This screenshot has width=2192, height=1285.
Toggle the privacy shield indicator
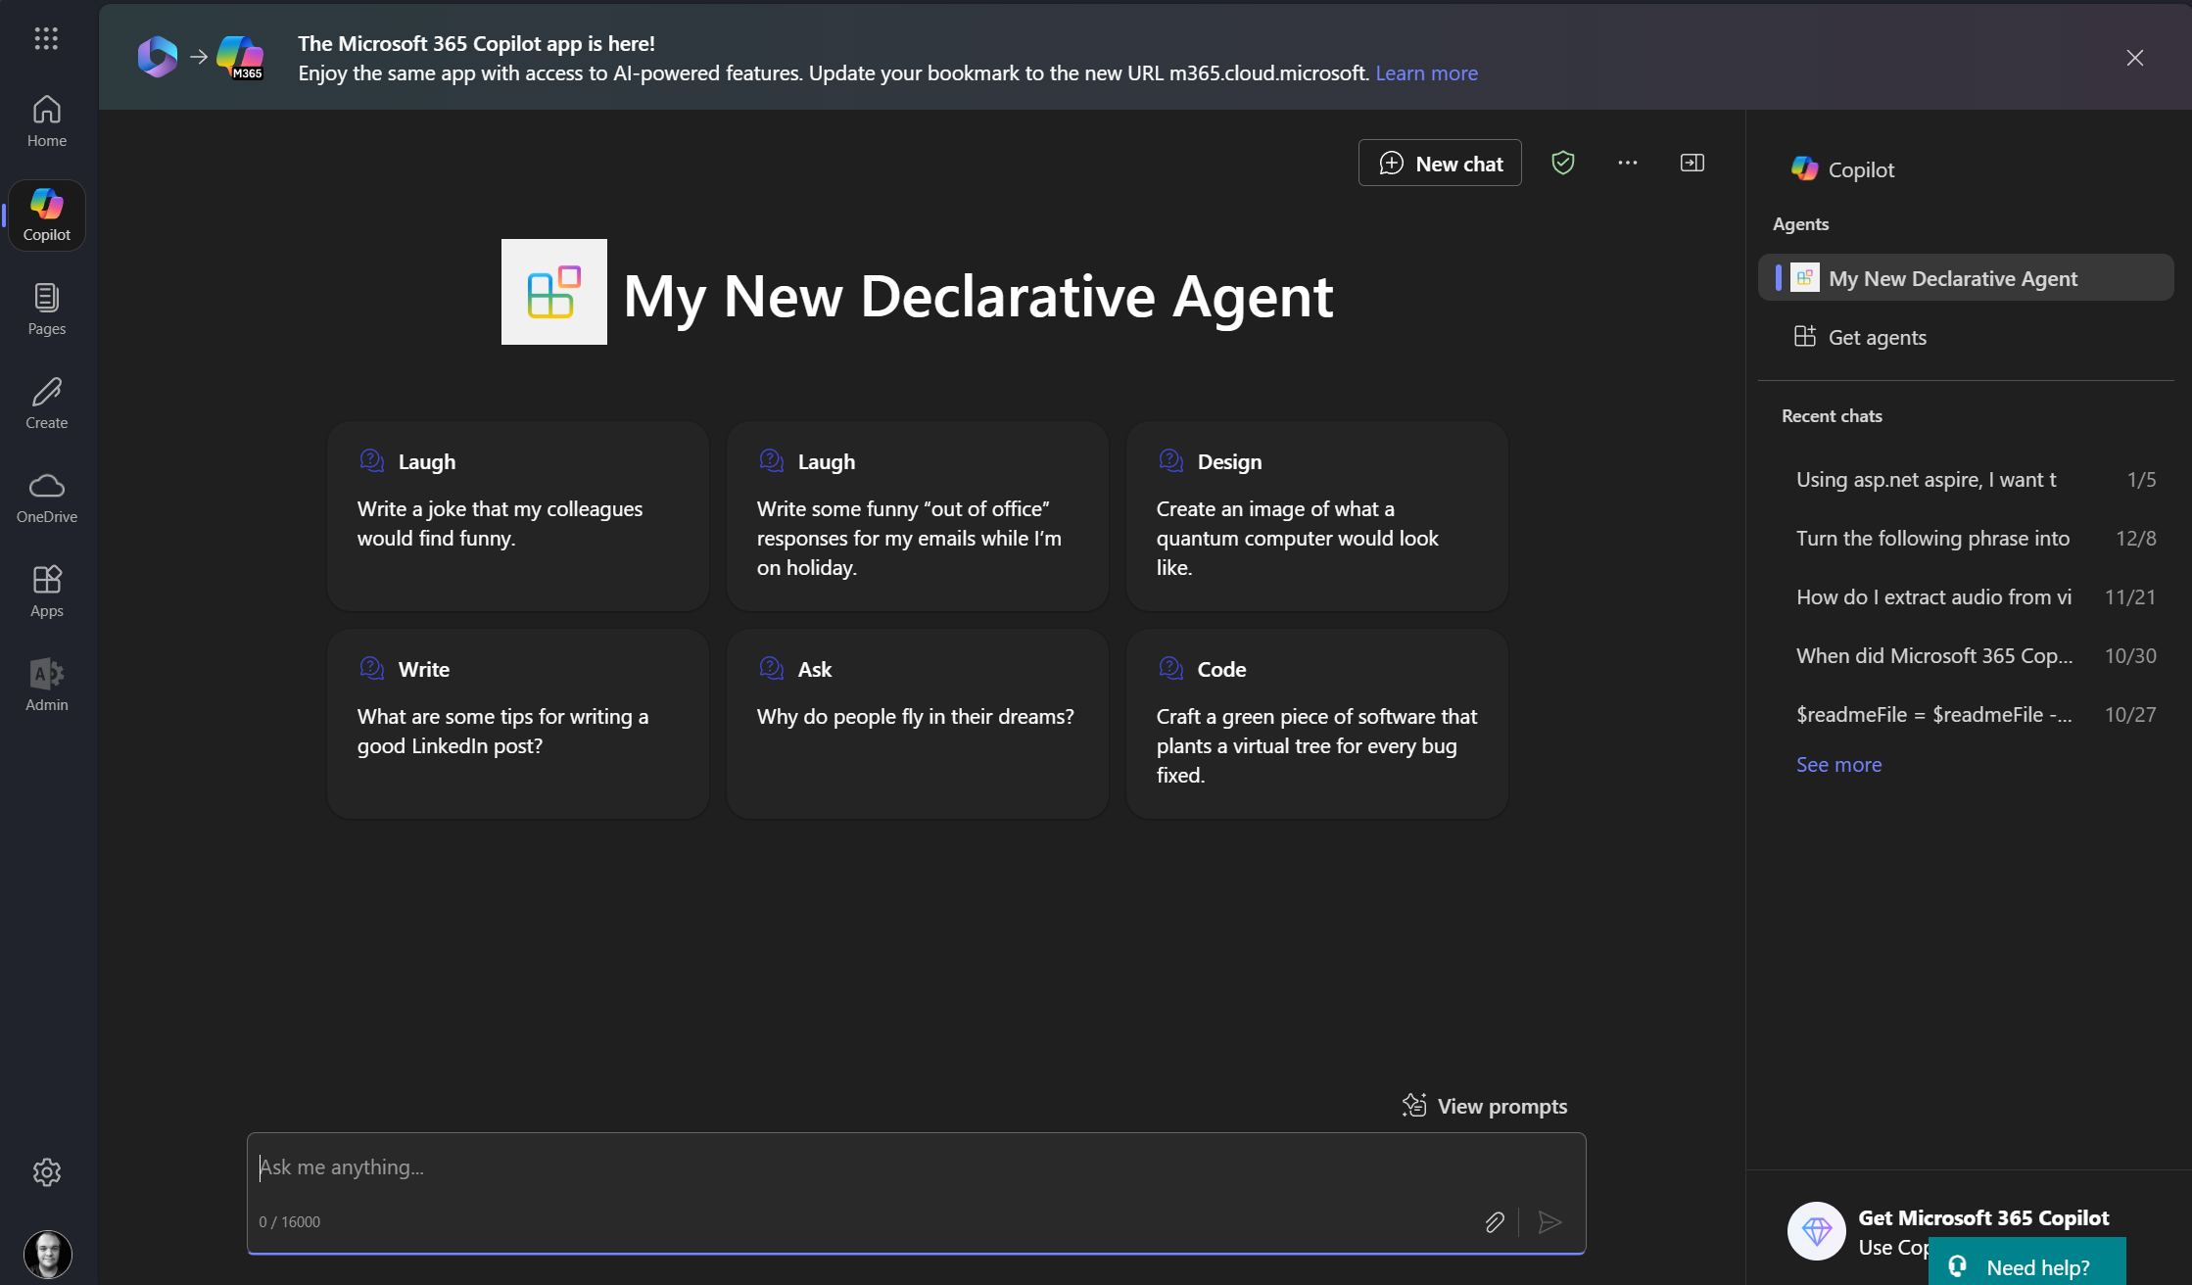[x=1562, y=162]
